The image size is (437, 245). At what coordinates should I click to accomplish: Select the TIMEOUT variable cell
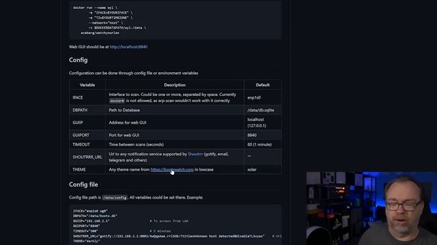point(87,144)
